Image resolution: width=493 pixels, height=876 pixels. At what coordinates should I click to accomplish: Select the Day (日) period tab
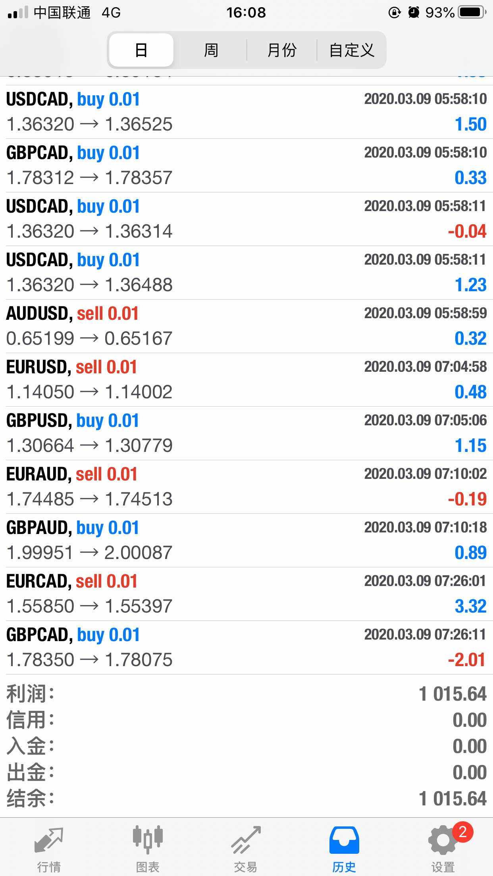pos(141,50)
